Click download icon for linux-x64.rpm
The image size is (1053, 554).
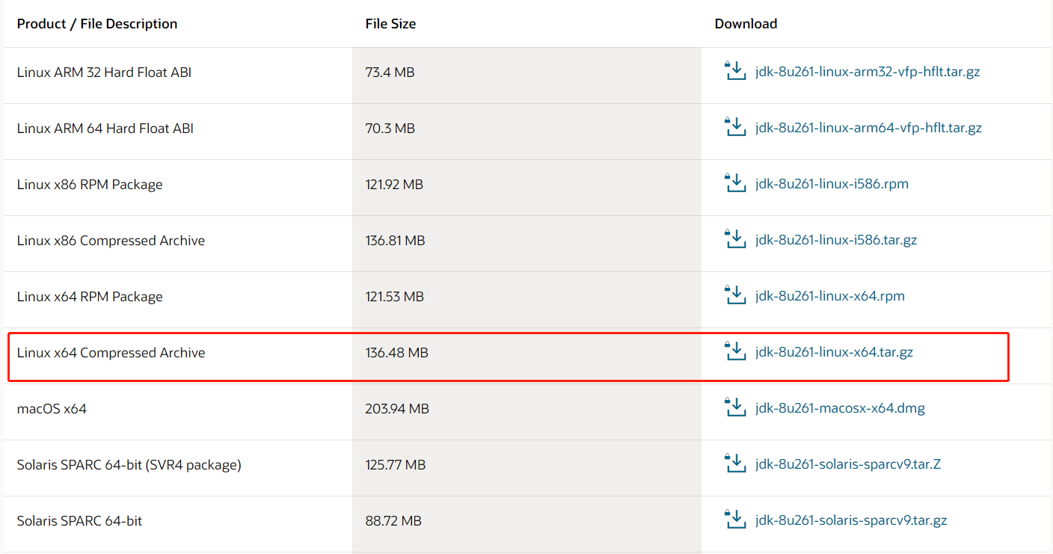click(x=736, y=296)
